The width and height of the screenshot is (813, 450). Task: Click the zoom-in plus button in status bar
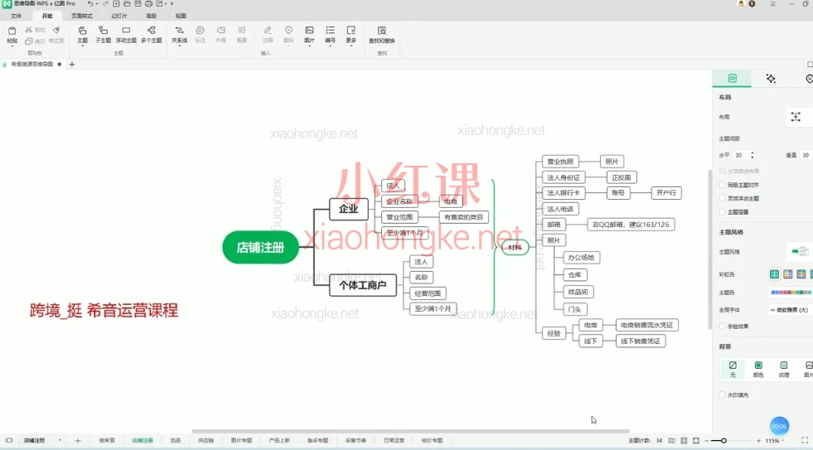point(758,441)
